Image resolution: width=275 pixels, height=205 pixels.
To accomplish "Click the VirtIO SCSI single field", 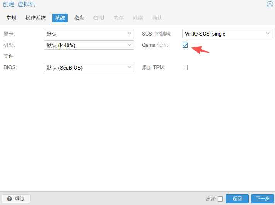I will [223, 34].
